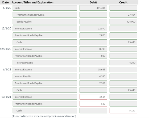Image resolution: width=149 pixels, height=118 pixels.
Task: Select the debit field showing 451,404
Action: tap(93, 8)
